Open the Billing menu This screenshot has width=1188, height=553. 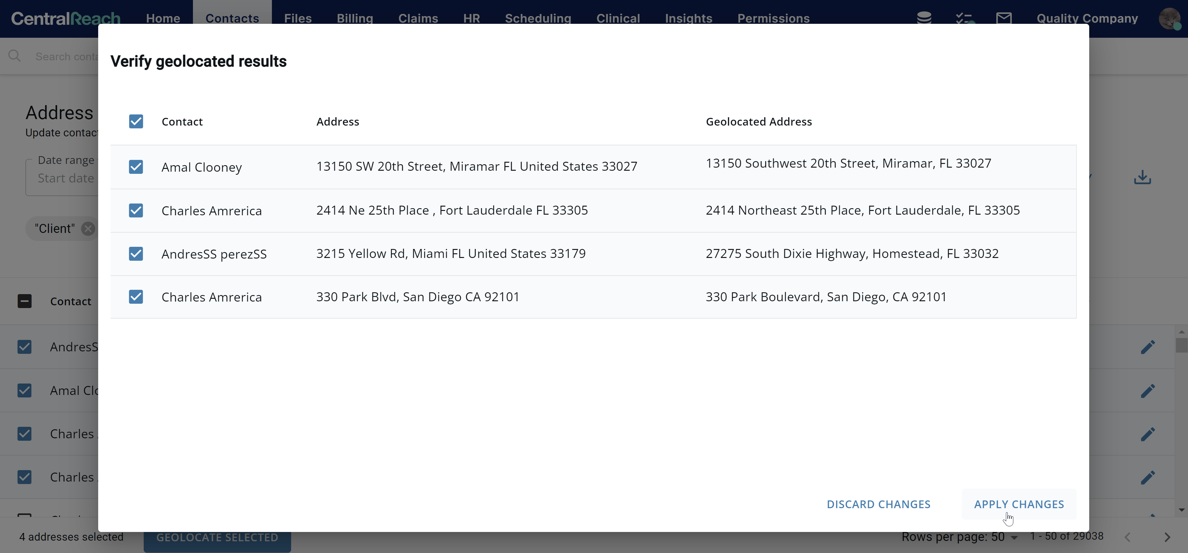click(355, 19)
